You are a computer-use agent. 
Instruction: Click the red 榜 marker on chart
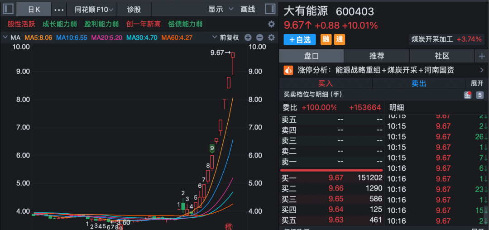tap(229, 226)
